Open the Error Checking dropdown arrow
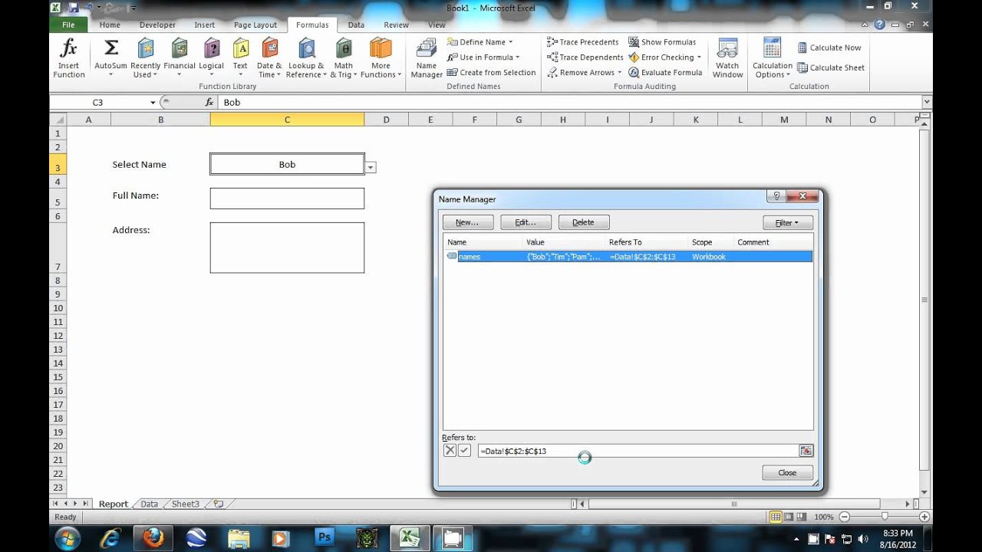The width and height of the screenshot is (982, 552). (699, 58)
